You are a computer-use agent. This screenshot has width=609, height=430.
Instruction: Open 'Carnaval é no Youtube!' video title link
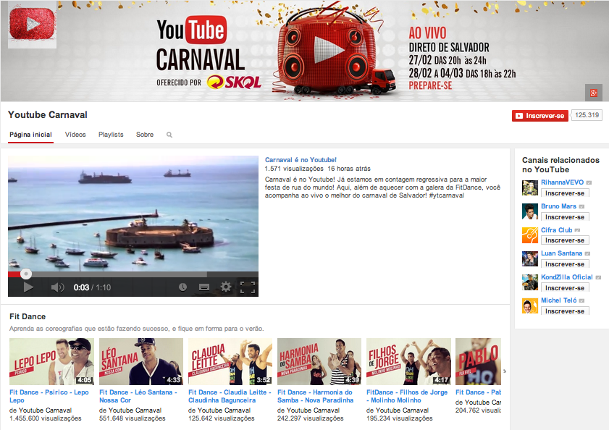point(301,160)
